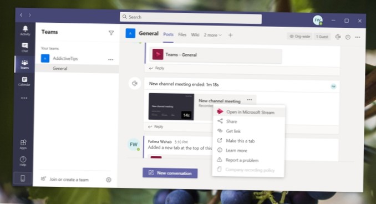
Task: Open more options for AddictiveTips team
Action: coord(110,59)
